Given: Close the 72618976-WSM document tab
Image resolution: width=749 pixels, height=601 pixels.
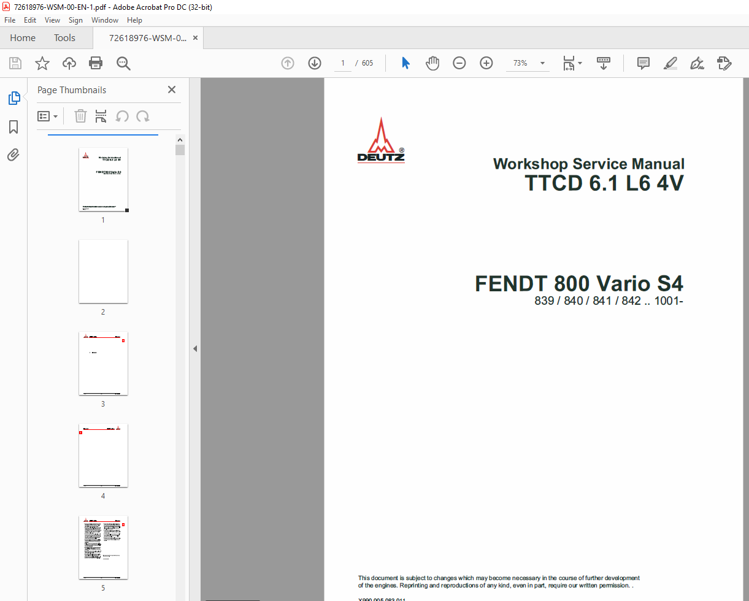Looking at the screenshot, I should (x=196, y=38).
